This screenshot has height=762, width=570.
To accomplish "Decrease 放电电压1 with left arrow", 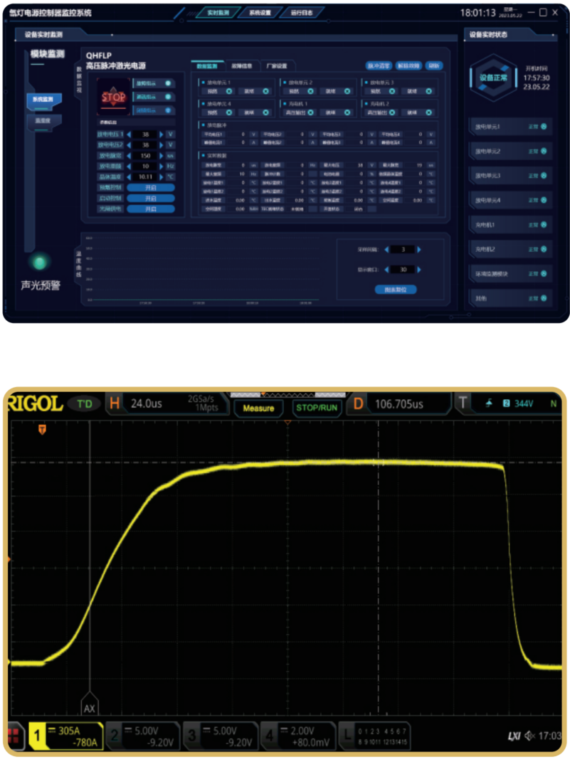I will [130, 134].
